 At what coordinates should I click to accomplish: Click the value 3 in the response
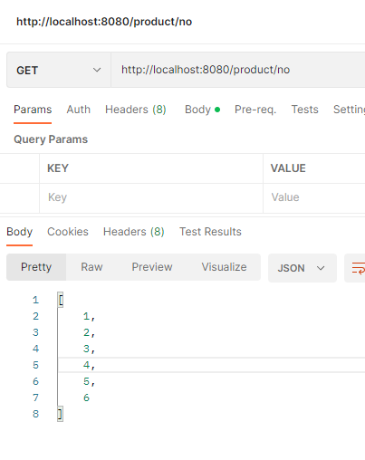click(86, 349)
